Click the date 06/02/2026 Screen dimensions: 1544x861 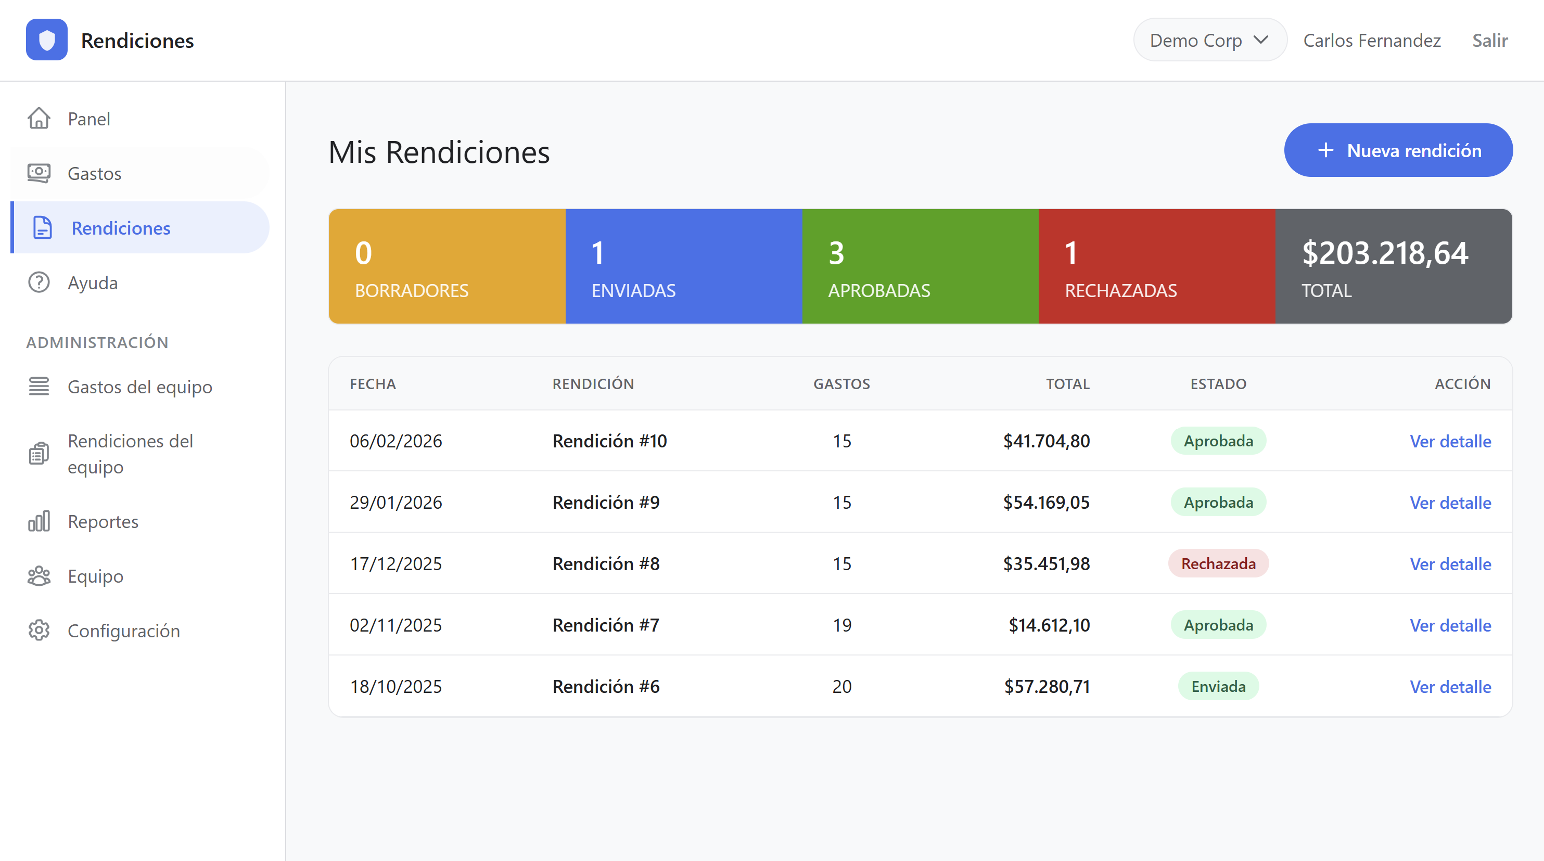(396, 441)
